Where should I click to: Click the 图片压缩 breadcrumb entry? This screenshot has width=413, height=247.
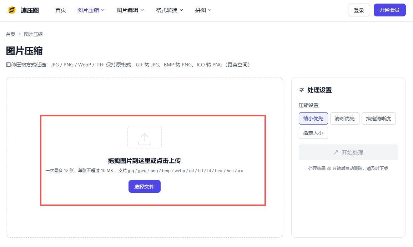33,34
